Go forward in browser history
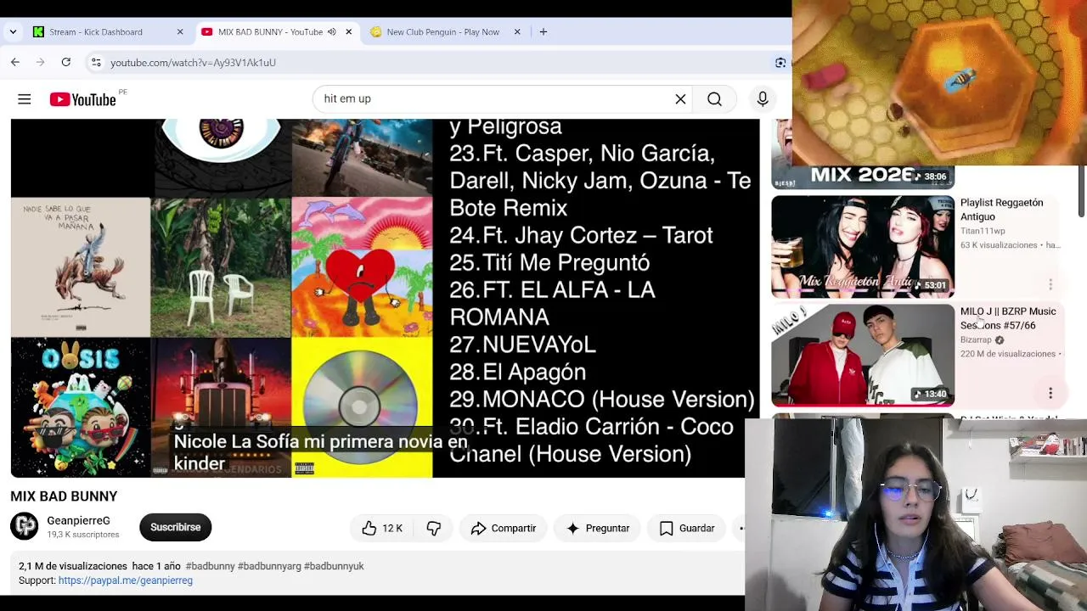The width and height of the screenshot is (1087, 611). coord(40,62)
